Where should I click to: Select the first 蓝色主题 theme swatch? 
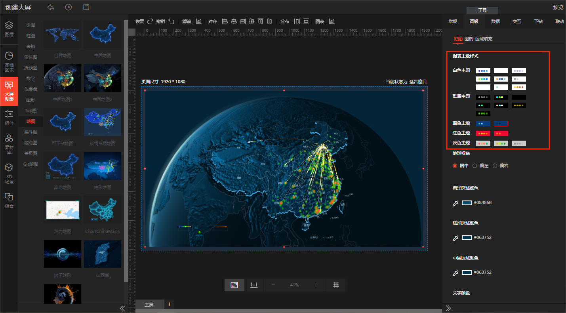point(483,124)
